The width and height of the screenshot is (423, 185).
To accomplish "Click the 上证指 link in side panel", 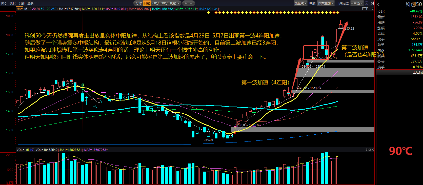I will pos(418,72).
